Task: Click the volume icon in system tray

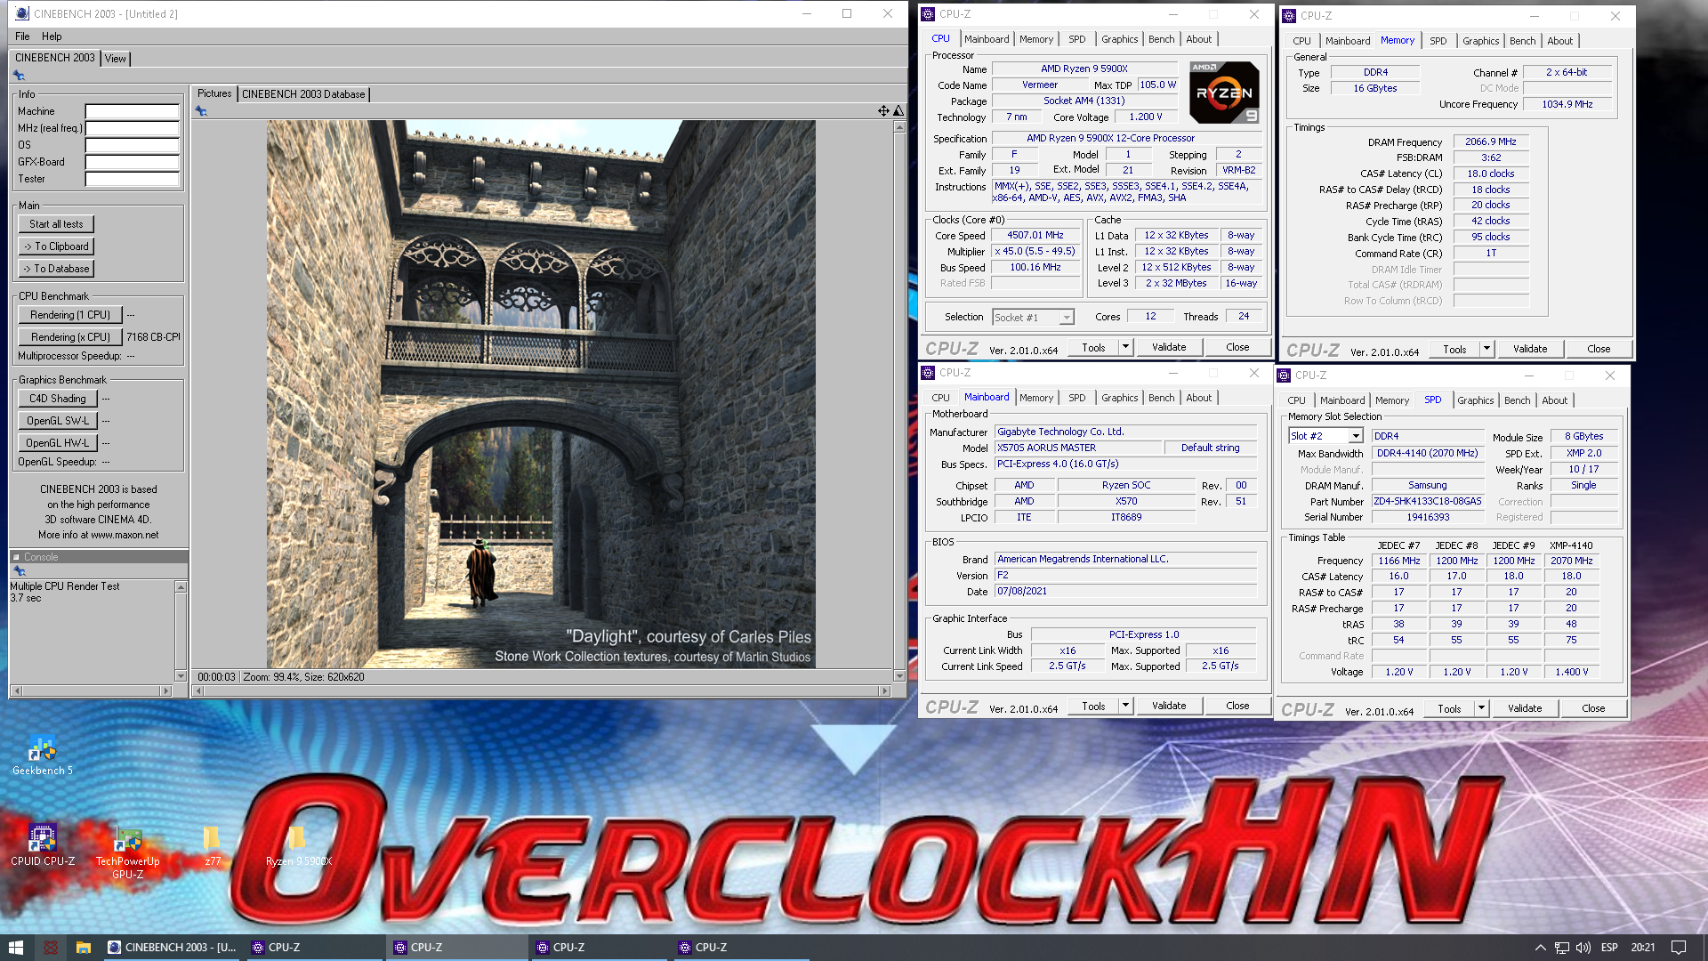Action: coord(1583,948)
